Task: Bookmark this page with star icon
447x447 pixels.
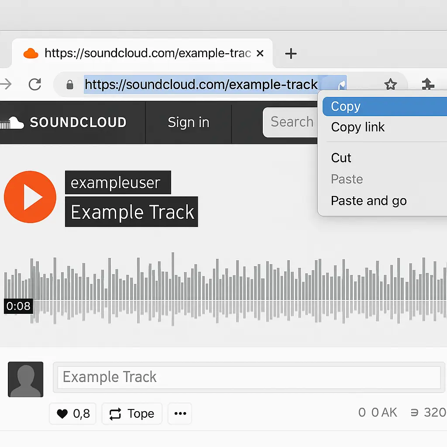Action: [390, 84]
